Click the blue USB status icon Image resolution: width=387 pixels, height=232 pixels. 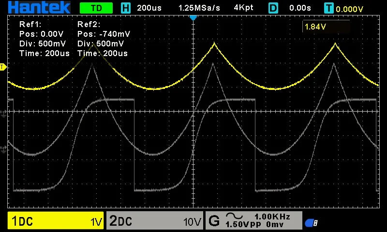[311, 223]
